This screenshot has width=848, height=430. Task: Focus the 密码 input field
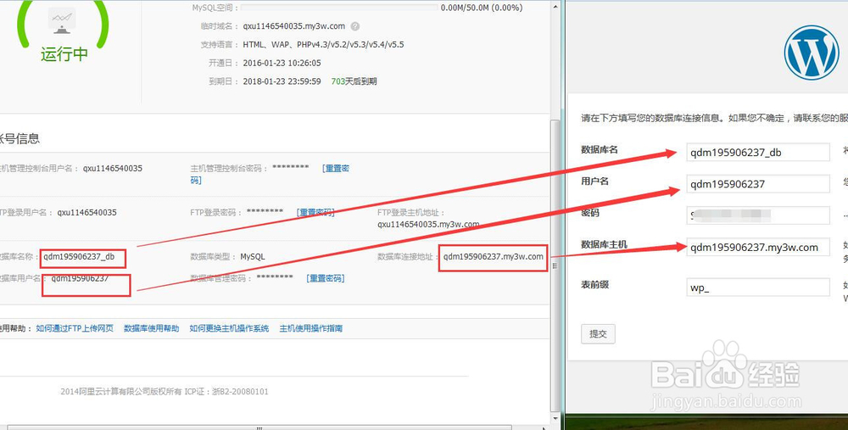tap(757, 215)
